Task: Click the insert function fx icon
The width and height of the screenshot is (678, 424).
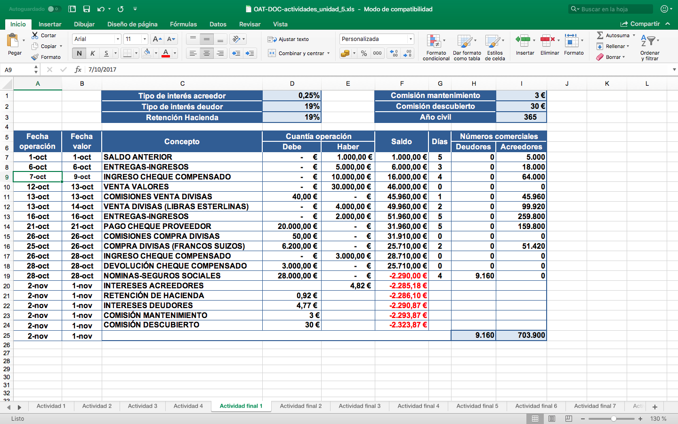Action: 78,69
